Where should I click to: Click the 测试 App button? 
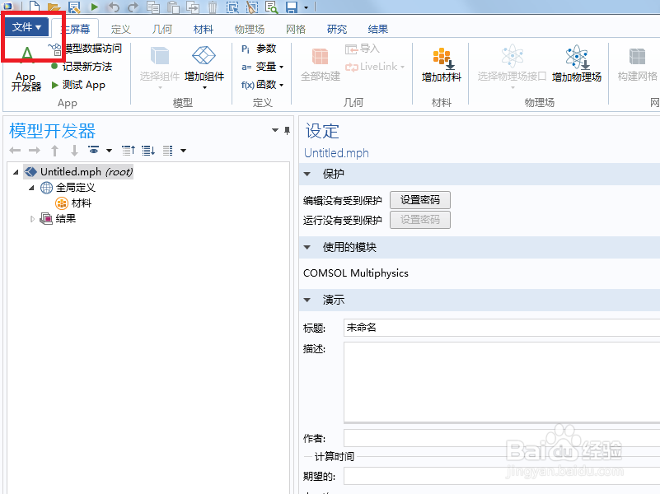[x=78, y=85]
